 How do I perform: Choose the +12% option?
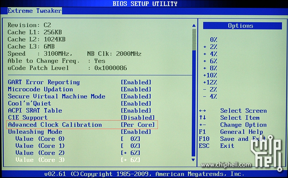pyautogui.click(x=210, y=82)
